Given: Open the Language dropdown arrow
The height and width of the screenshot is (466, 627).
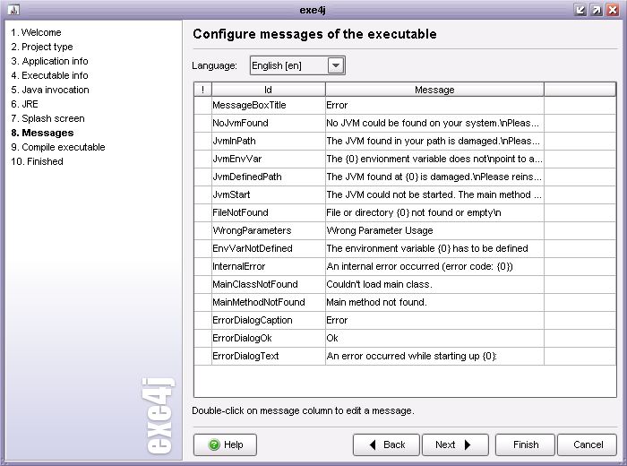Looking at the screenshot, I should (x=336, y=65).
